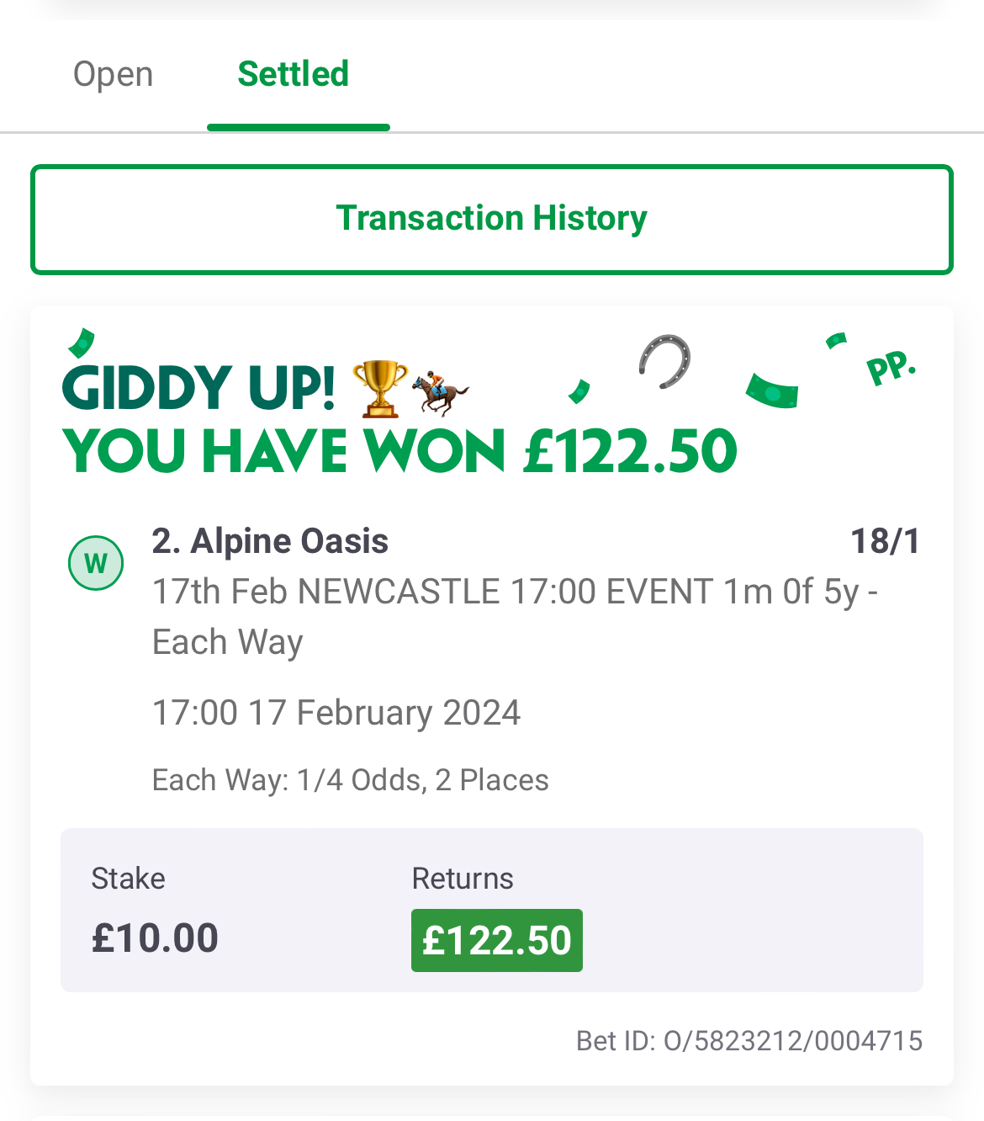The width and height of the screenshot is (984, 1121).
Task: Tap the large green banknote graphic
Action: pos(772,390)
